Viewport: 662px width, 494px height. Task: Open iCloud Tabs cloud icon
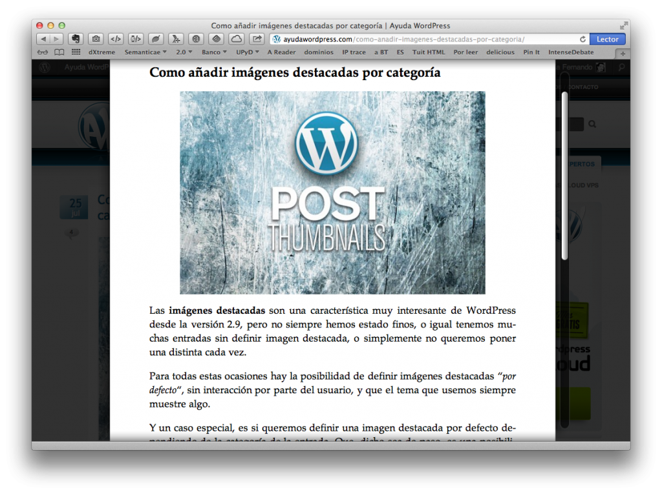click(x=237, y=39)
